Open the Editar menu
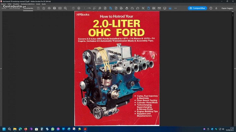 pyautogui.click(x=10, y=4)
